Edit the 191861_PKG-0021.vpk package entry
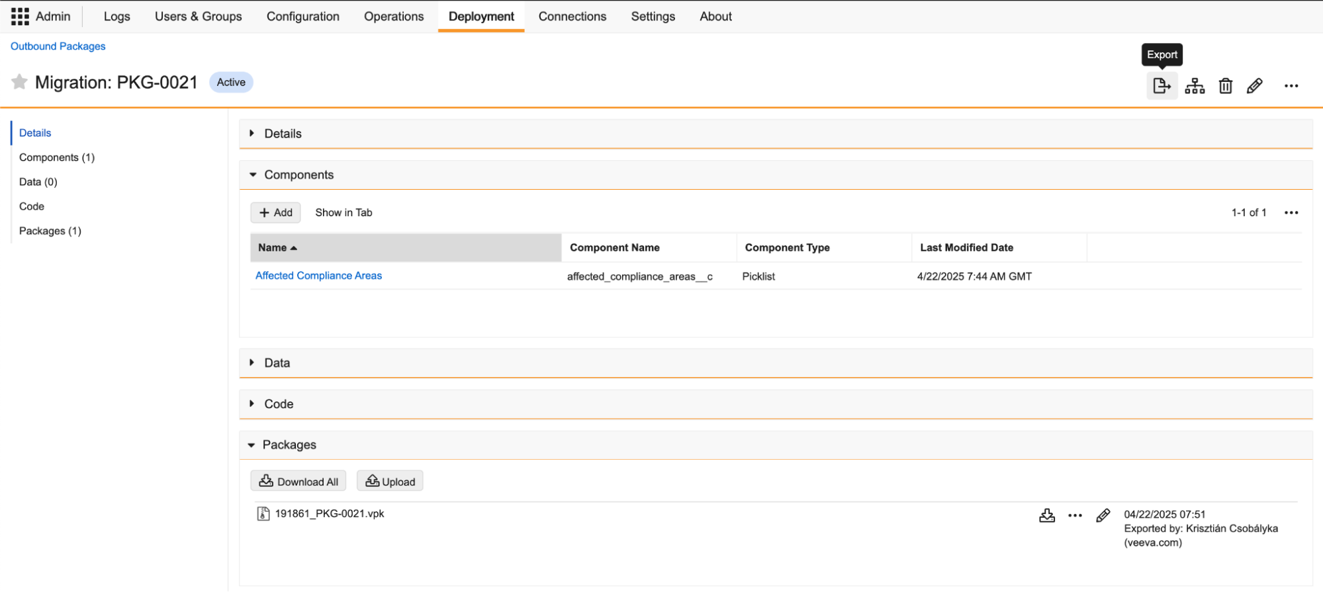The width and height of the screenshot is (1323, 592). pos(1103,515)
